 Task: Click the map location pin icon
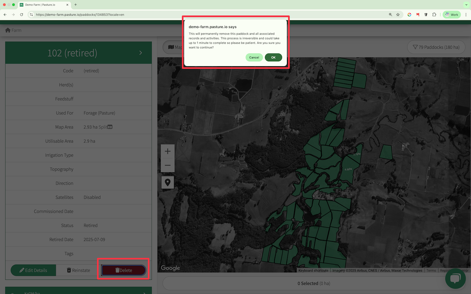point(168,182)
